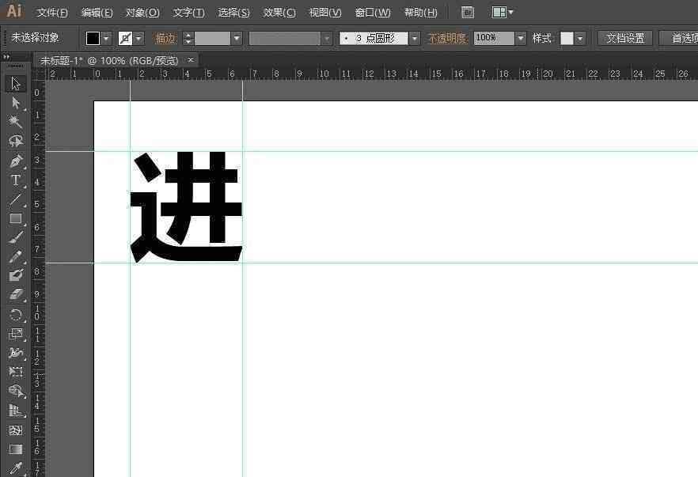This screenshot has height=477, width=698.
Task: Select the Pen tool
Action: [x=16, y=161]
